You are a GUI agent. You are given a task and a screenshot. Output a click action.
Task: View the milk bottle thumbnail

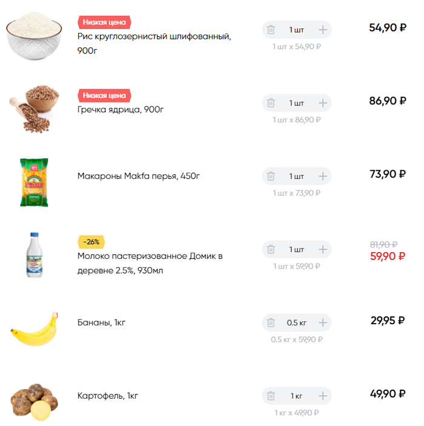tap(34, 255)
